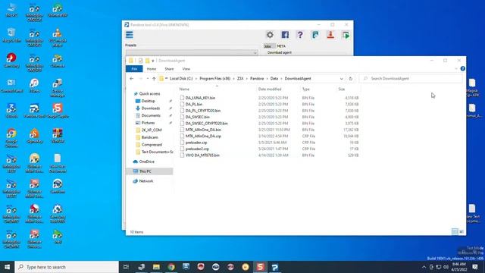Click Program Files (x86) in the address path
The height and width of the screenshot is (273, 485).
click(x=215, y=79)
